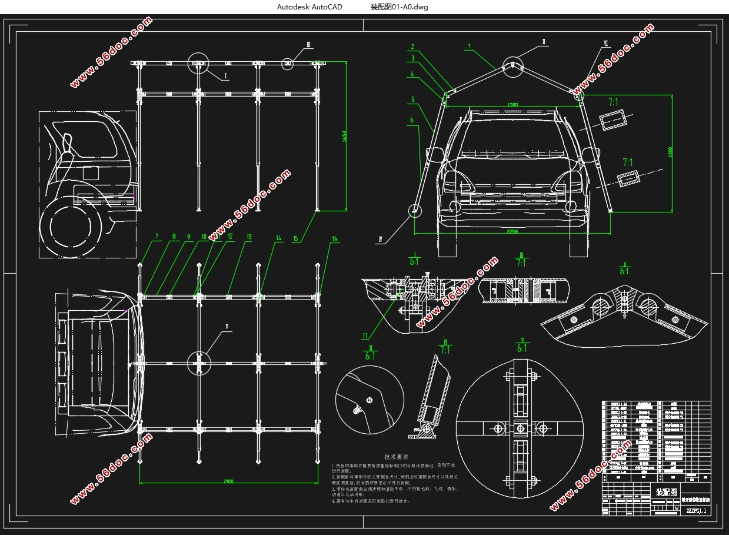
Task: Click the ZXZPCJ.1 drawing number
Action: [696, 511]
